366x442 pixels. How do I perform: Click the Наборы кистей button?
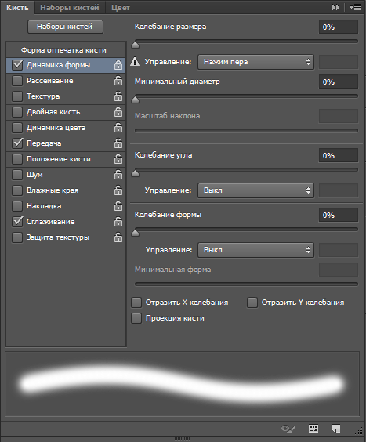point(65,27)
